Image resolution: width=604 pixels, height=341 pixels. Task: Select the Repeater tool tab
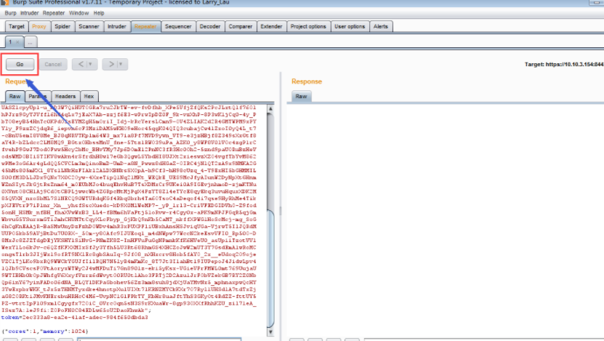tap(145, 27)
